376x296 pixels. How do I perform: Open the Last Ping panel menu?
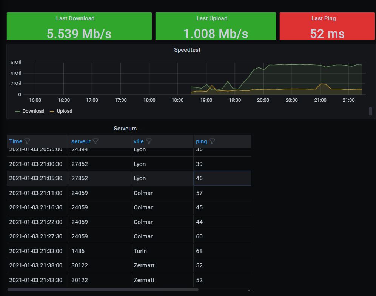coord(323,18)
